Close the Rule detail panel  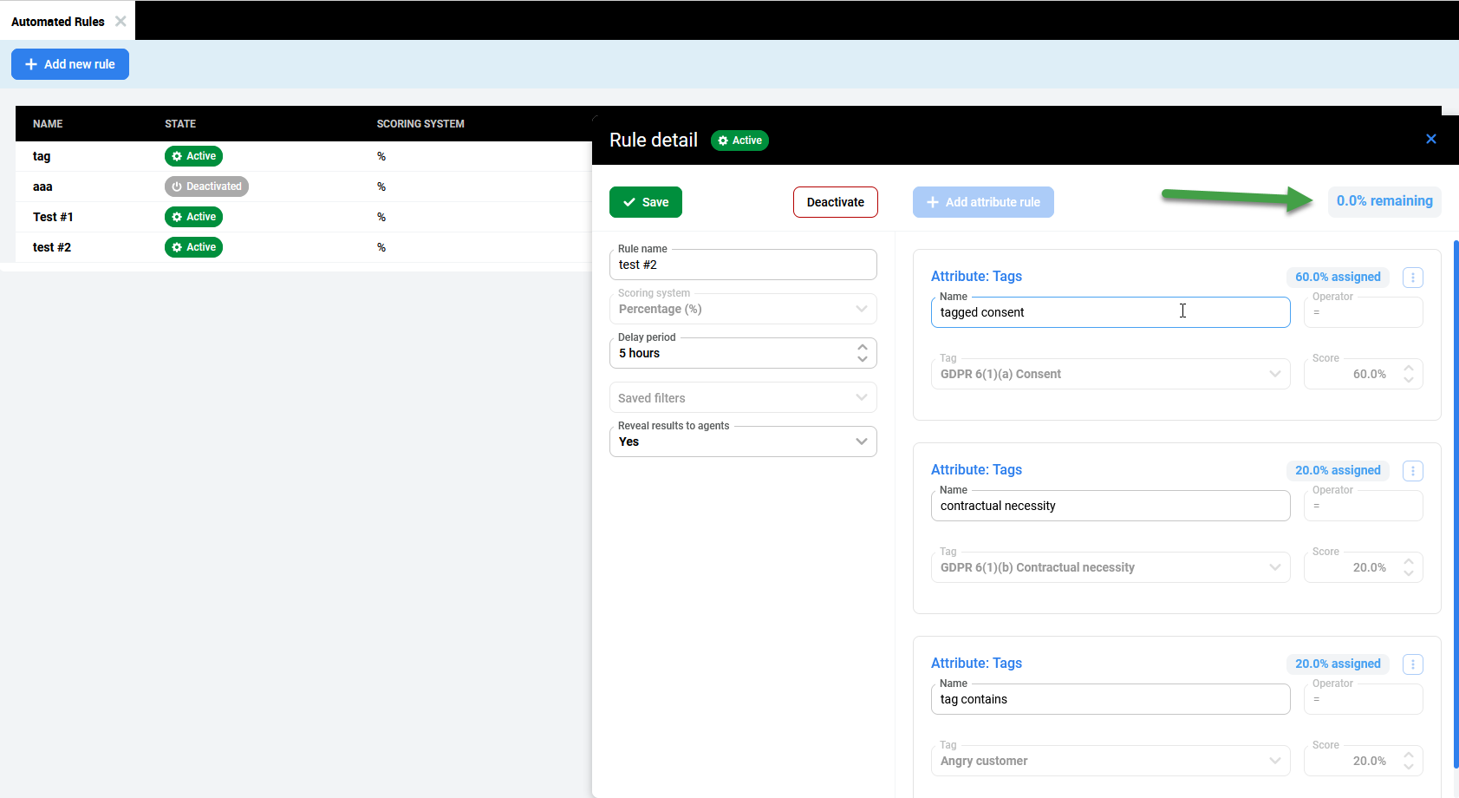1430,139
